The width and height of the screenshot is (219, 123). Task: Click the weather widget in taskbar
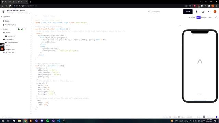180,121
